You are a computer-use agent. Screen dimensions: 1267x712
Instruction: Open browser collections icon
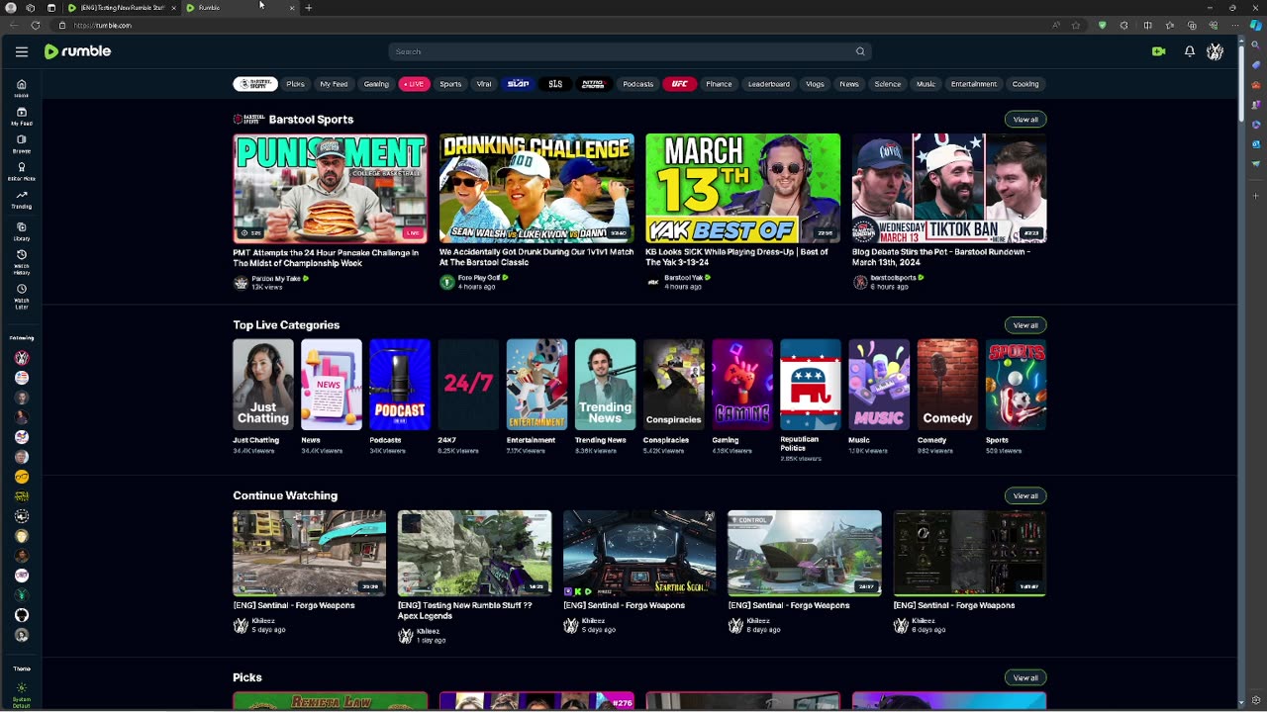tap(1193, 25)
